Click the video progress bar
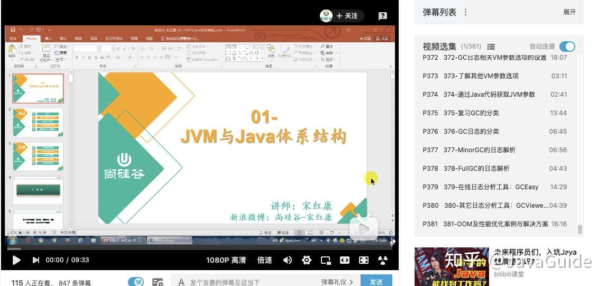The height and width of the screenshot is (286, 607). point(199,249)
